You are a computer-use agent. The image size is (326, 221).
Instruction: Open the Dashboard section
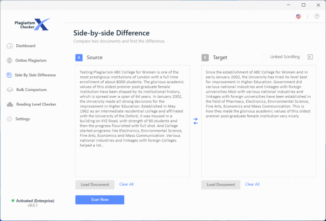coord(26,46)
